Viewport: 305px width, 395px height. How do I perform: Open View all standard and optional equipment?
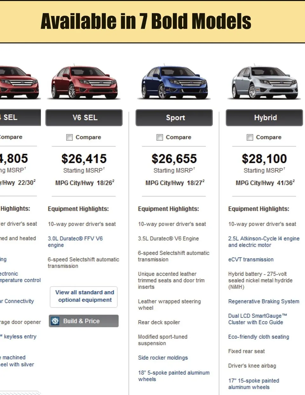tap(84, 296)
